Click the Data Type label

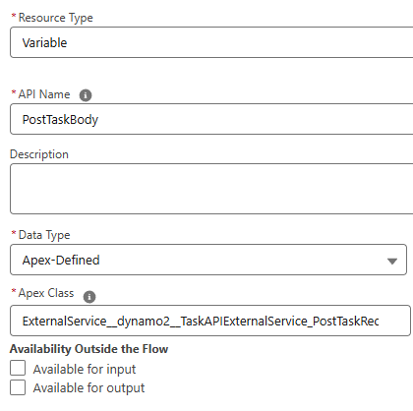[44, 235]
